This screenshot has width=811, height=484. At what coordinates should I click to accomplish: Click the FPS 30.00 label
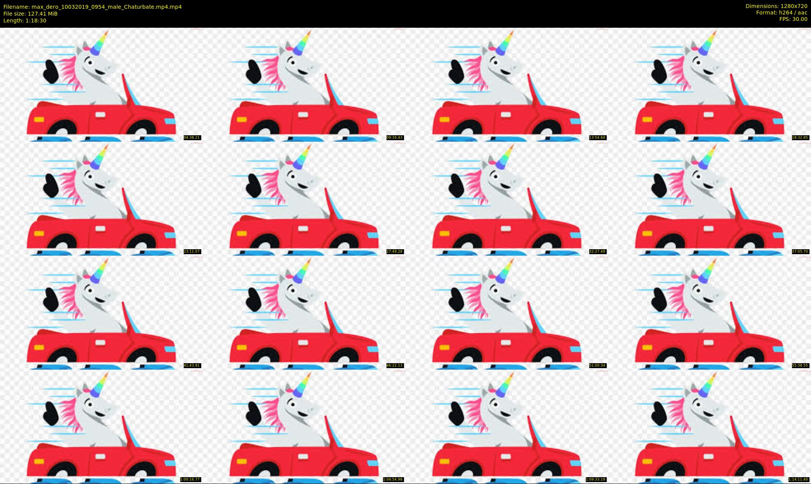coord(793,19)
